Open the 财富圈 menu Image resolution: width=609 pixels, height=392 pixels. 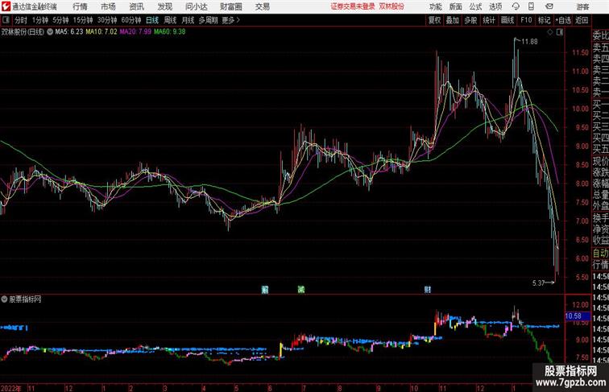(230, 6)
